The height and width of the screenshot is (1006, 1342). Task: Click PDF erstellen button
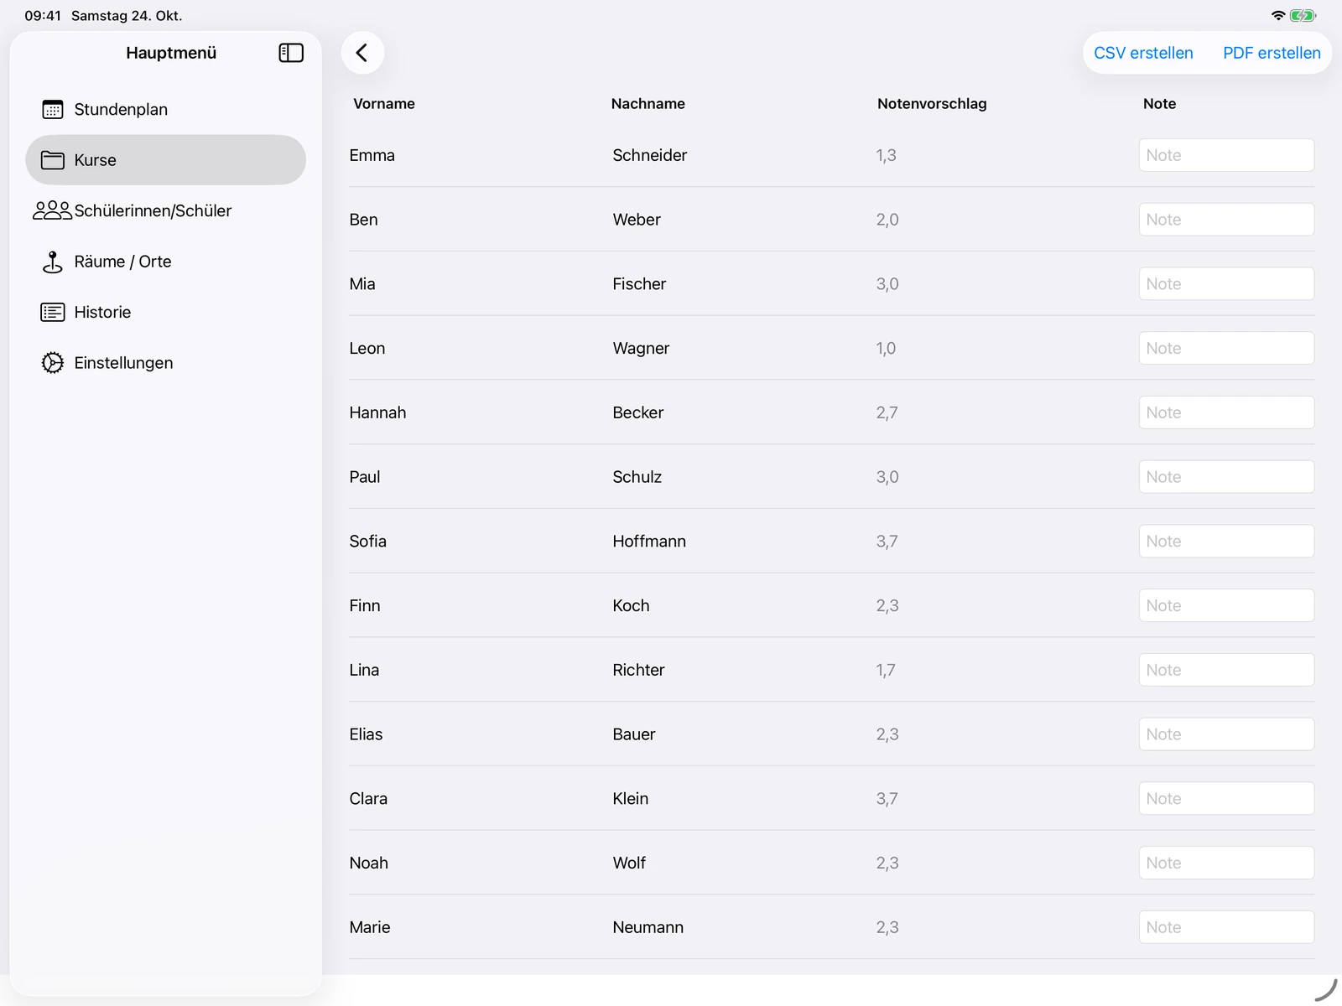pyautogui.click(x=1272, y=53)
